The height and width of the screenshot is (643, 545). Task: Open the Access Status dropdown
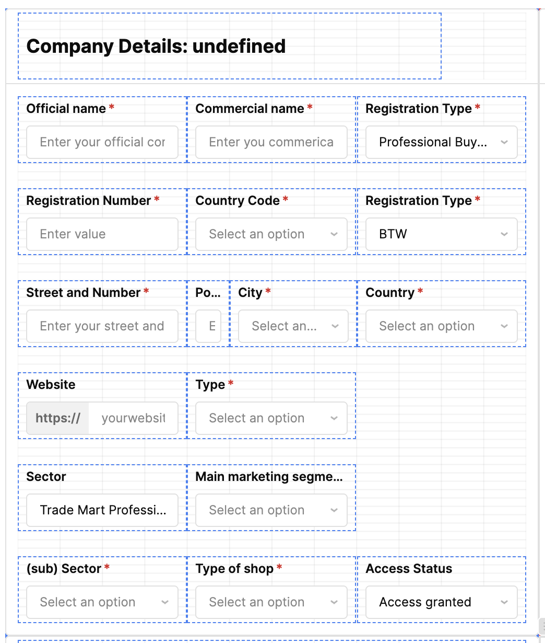click(x=441, y=602)
